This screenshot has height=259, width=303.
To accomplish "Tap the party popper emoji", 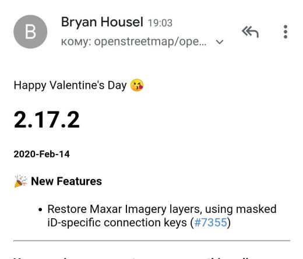I will click(x=20, y=181).
